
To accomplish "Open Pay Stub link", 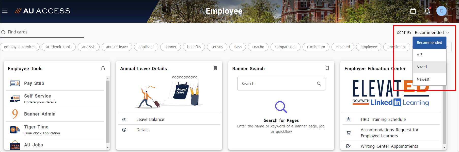I will pos(34,83).
